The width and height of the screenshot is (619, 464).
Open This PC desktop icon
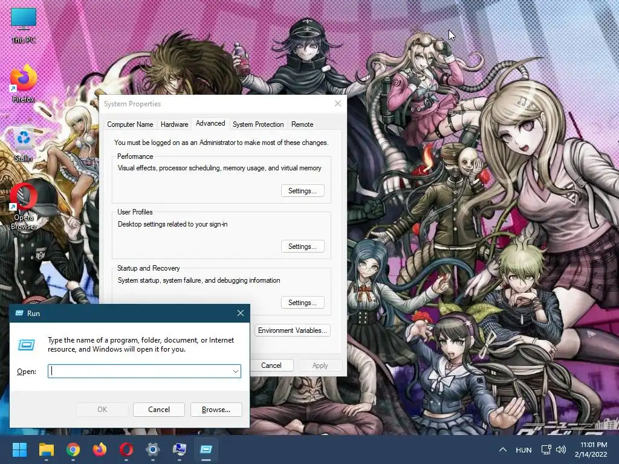pyautogui.click(x=24, y=25)
